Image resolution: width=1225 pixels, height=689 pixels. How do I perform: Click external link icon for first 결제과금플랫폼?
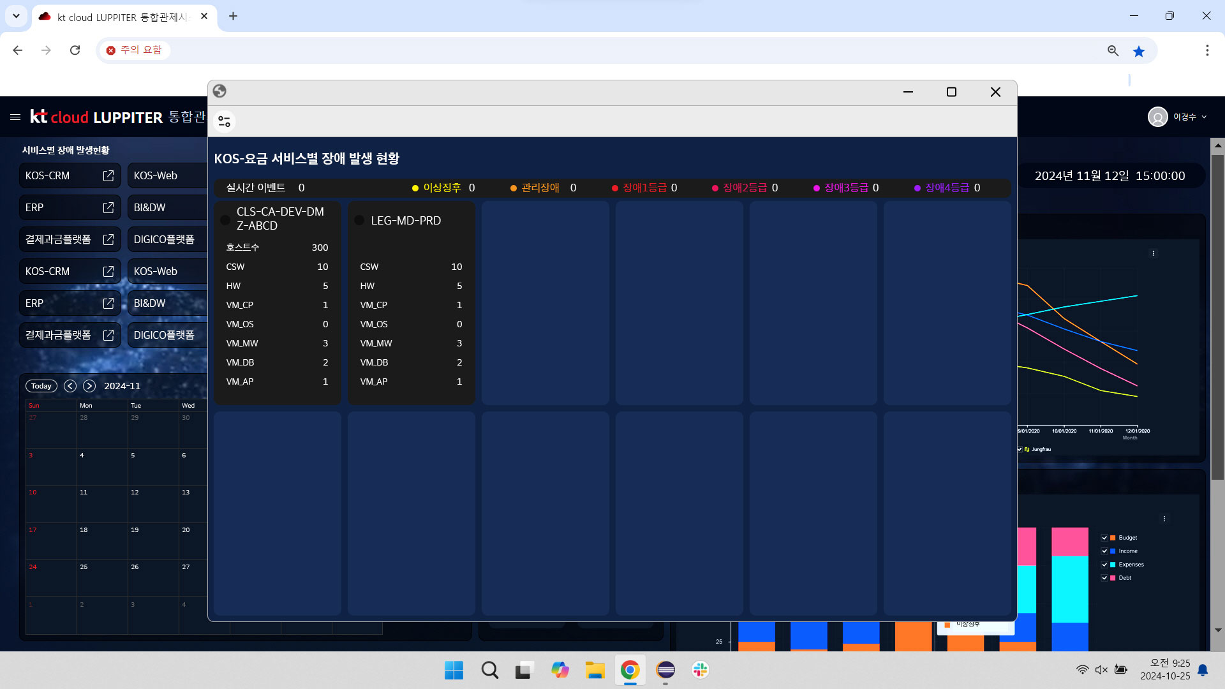point(108,239)
